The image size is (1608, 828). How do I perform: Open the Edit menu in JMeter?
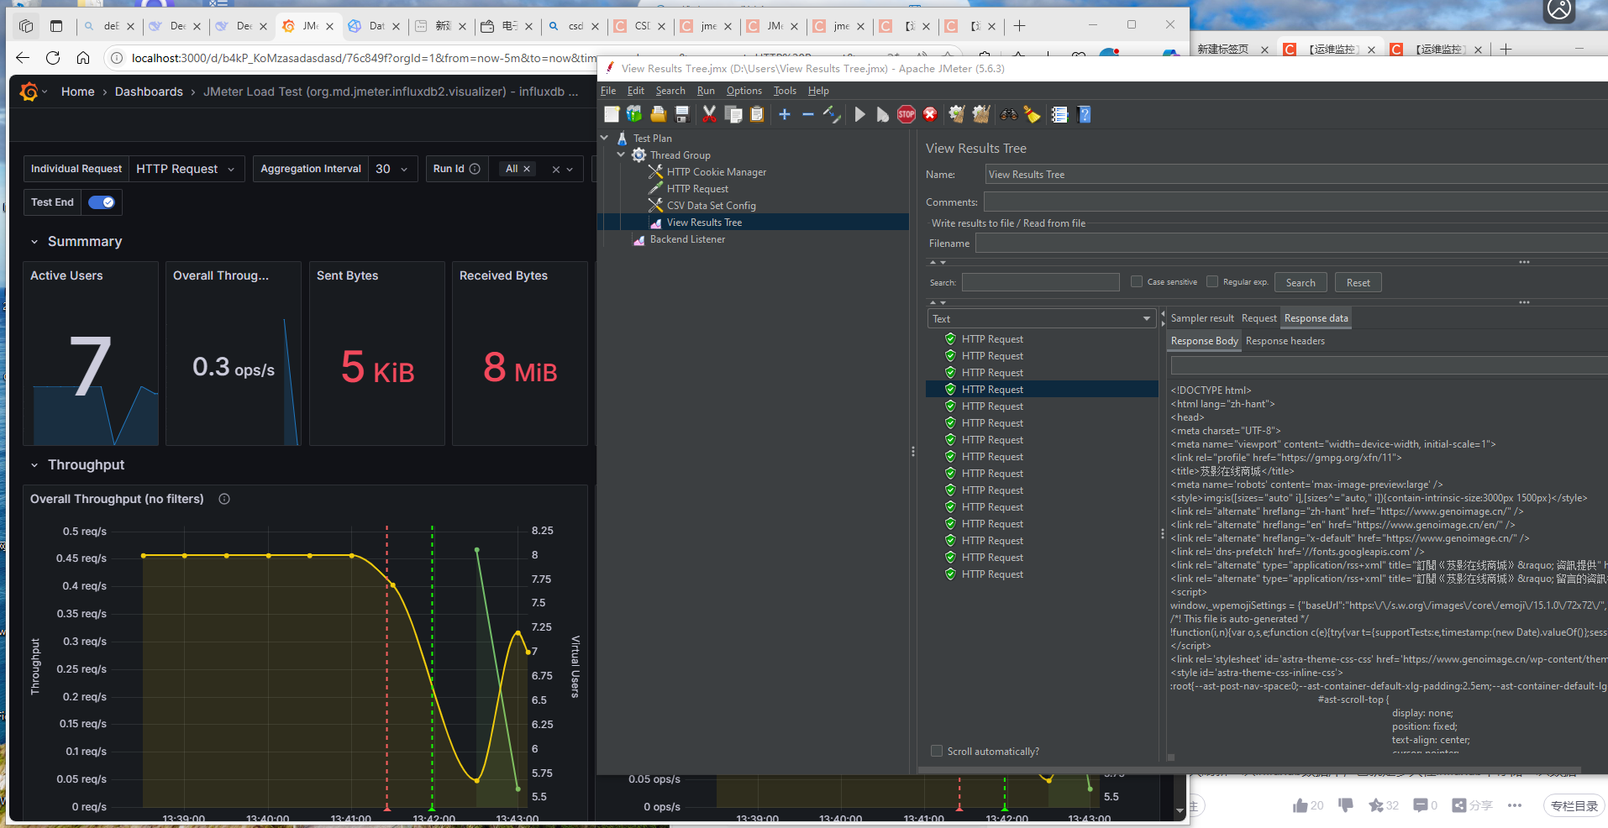(636, 91)
